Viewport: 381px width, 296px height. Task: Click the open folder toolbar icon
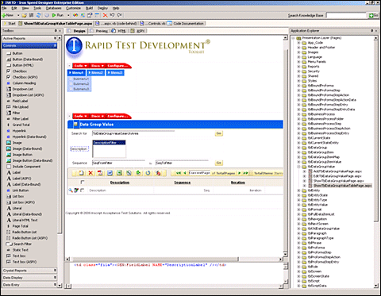coord(25,15)
